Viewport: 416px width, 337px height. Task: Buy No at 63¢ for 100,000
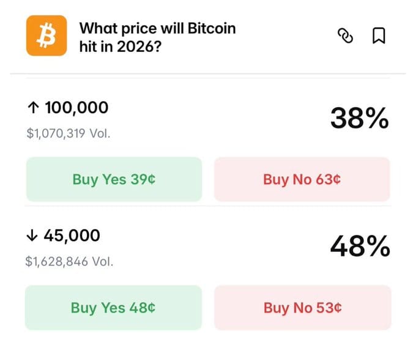click(x=302, y=179)
